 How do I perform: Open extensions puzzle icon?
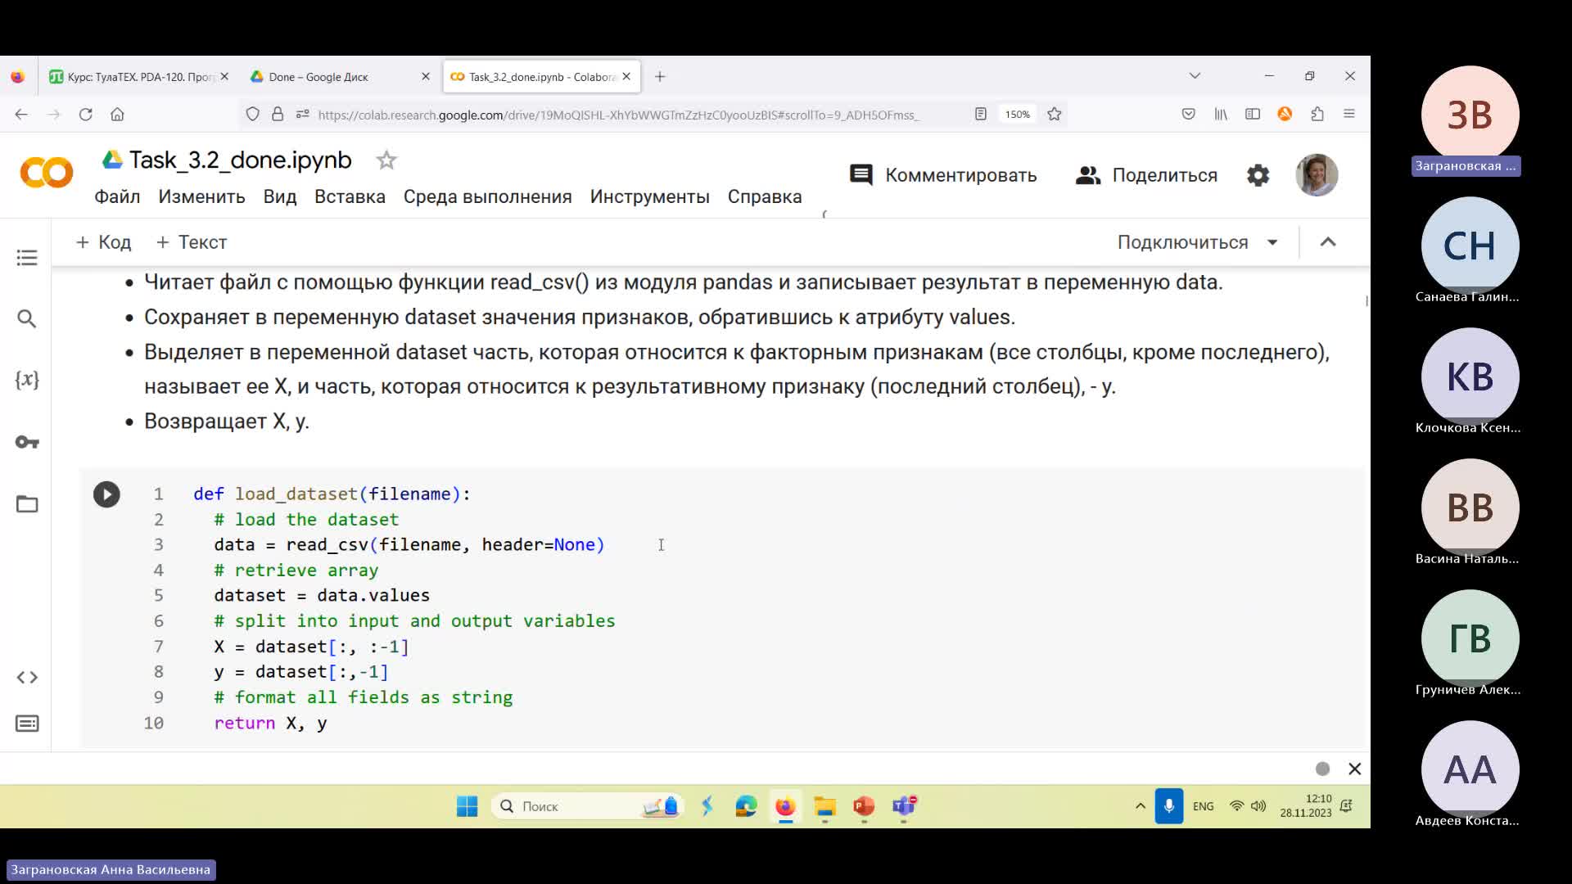pyautogui.click(x=1317, y=115)
